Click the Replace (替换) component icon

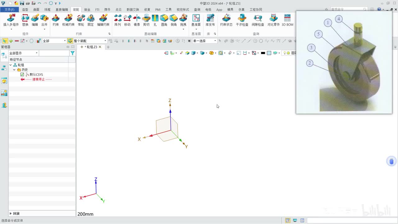click(25, 20)
